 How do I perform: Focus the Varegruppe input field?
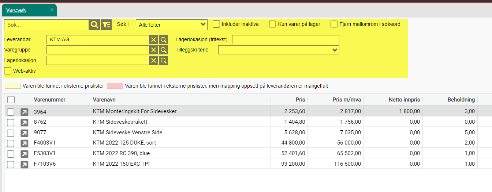[98, 50]
